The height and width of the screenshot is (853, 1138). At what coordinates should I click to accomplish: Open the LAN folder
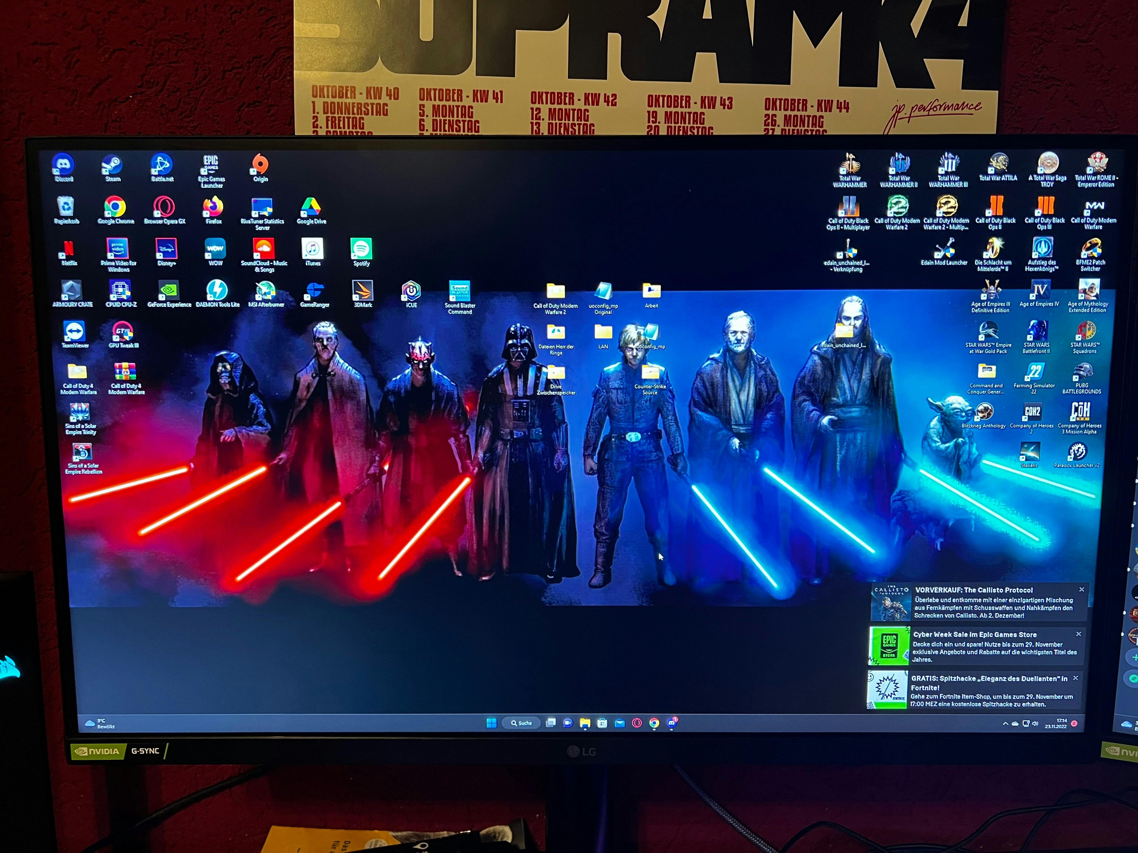(x=603, y=337)
